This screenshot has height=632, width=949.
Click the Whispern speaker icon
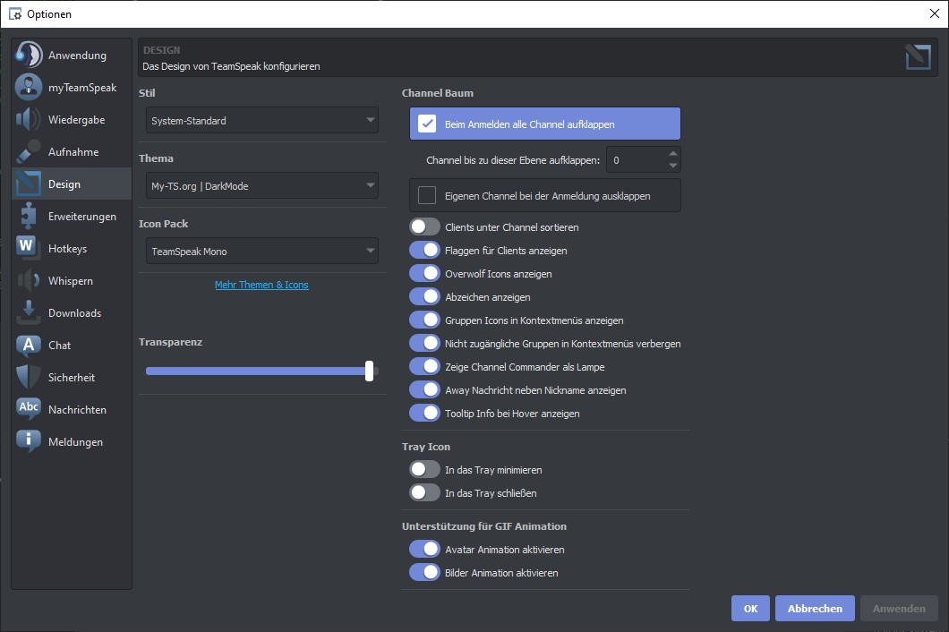[29, 280]
